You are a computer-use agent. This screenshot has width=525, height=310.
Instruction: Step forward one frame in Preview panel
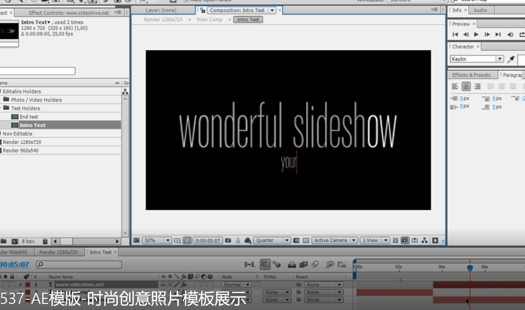click(487, 35)
